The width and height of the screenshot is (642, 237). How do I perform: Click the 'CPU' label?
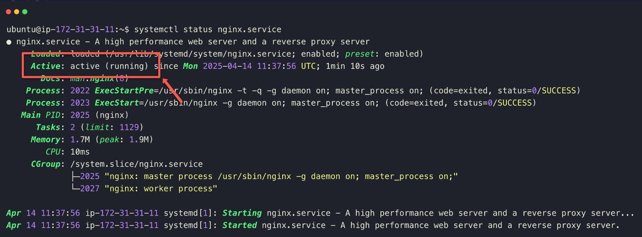click(x=53, y=152)
